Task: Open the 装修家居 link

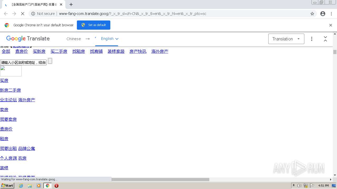Action: [x=116, y=51]
